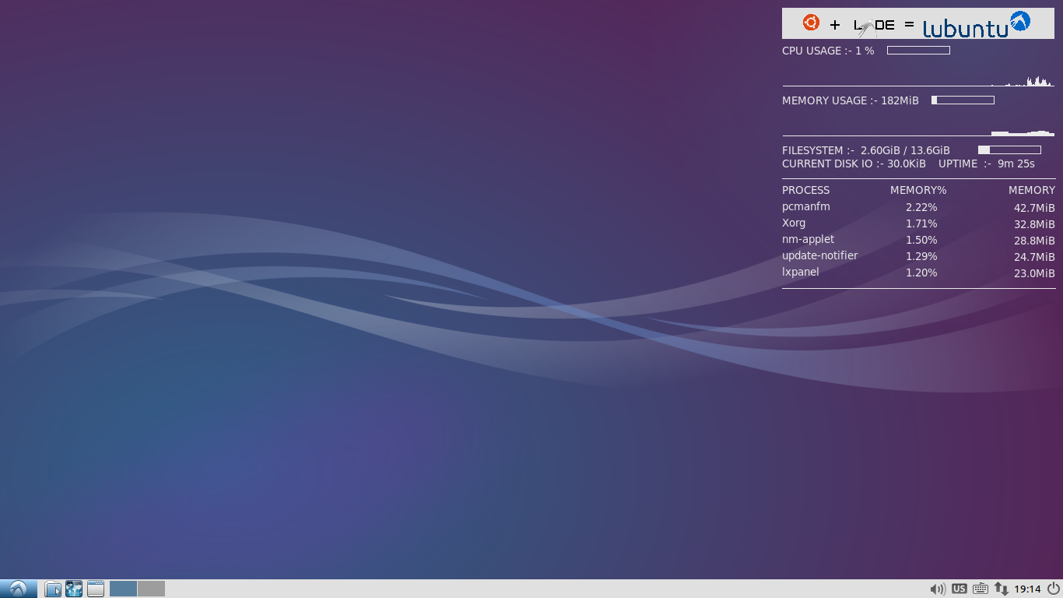Screen dimensions: 1063x598
Task: Click the lxpanel process name
Action: 801,272
